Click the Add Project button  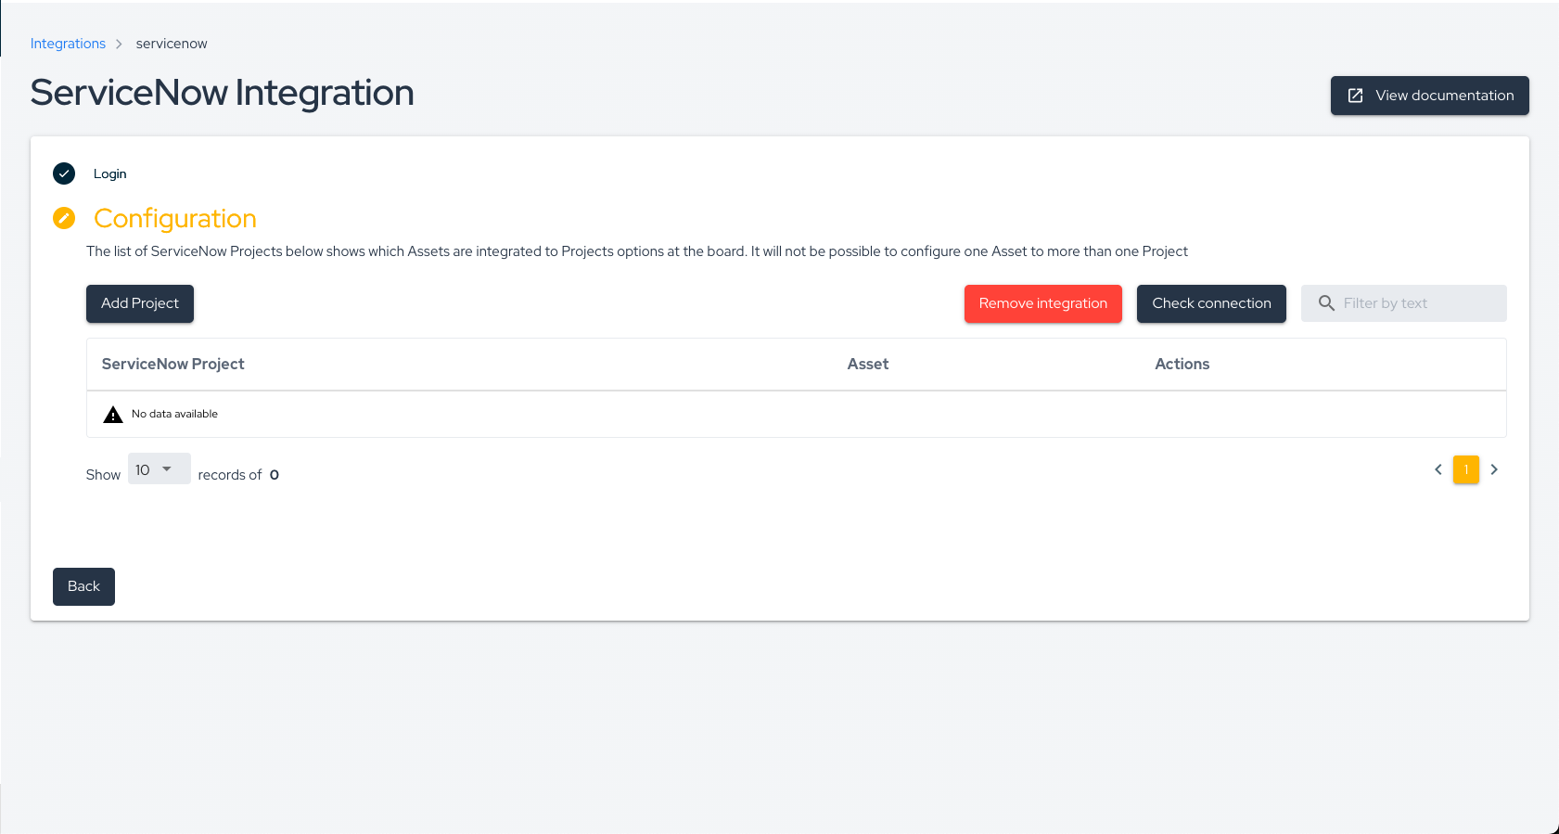point(140,303)
